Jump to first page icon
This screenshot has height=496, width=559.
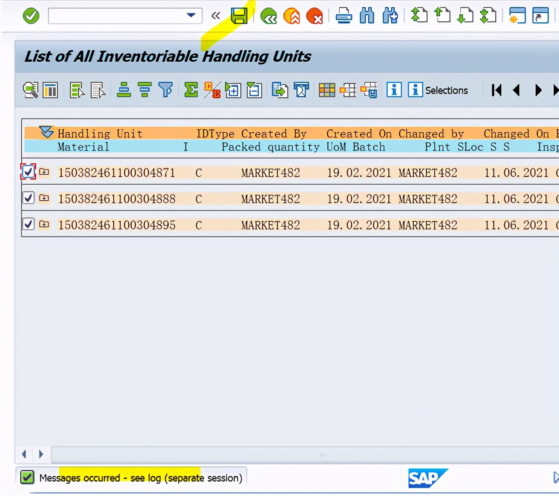419,16
